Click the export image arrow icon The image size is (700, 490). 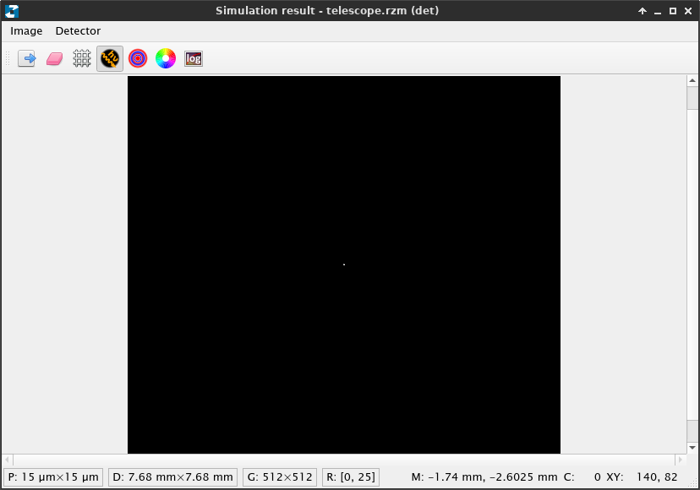pos(27,58)
